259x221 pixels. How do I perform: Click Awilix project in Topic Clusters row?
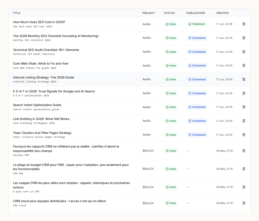pyautogui.click(x=147, y=135)
